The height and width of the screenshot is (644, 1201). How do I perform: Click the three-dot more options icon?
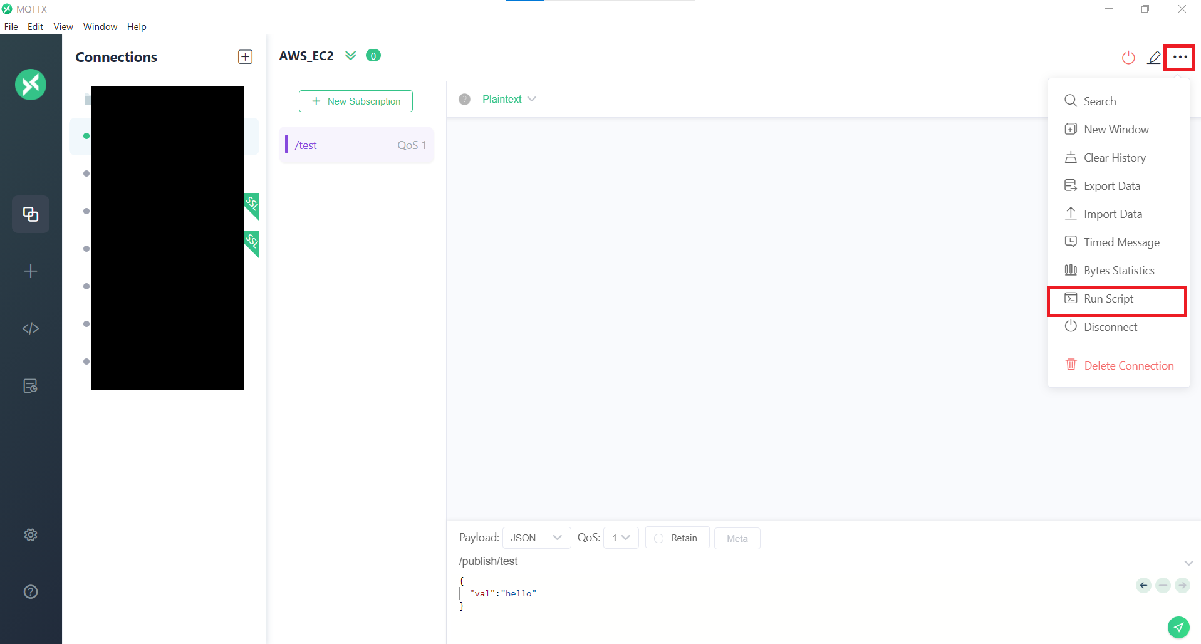coord(1180,57)
